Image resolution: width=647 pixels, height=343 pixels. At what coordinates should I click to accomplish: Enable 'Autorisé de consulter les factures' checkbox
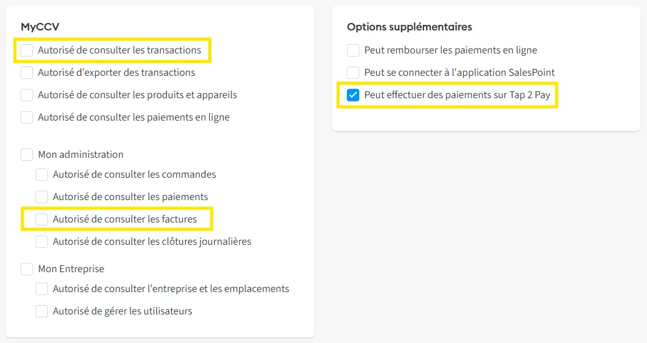[42, 219]
